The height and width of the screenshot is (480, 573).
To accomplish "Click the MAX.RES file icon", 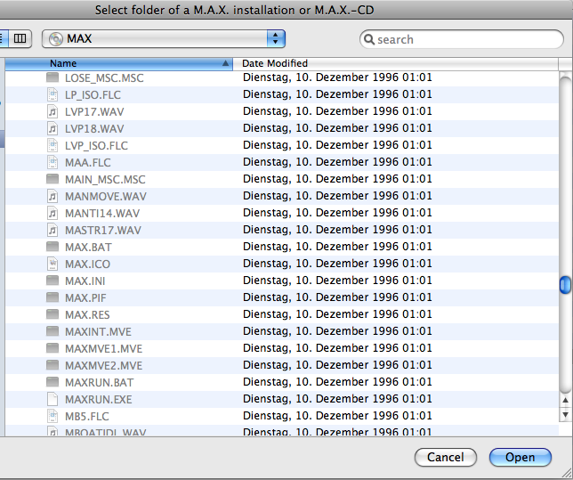I will [52, 314].
